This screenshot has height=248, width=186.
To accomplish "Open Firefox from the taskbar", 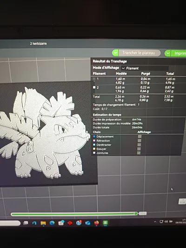I will (x=96, y=223).
